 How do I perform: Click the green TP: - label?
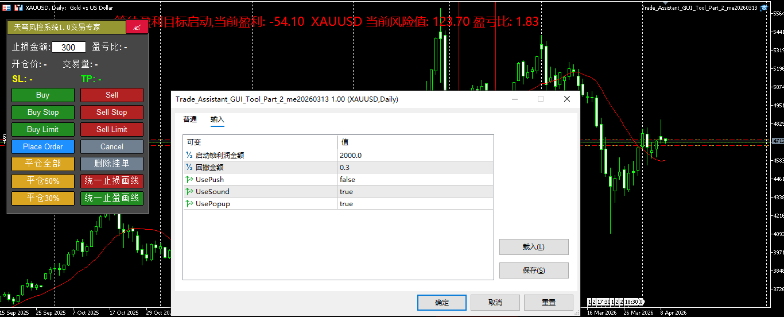point(91,79)
